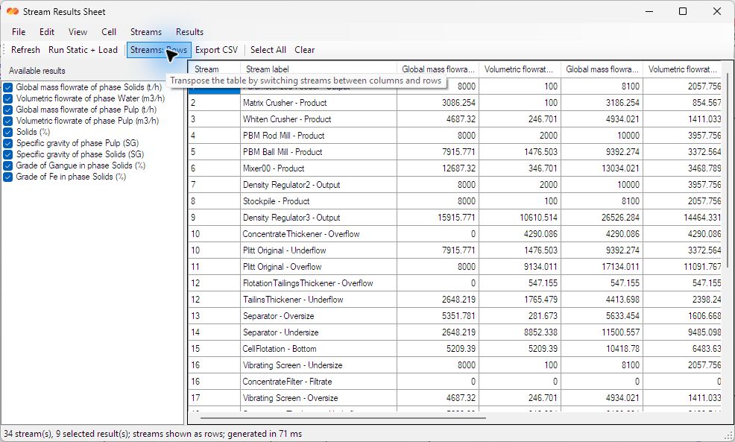
Task: Select the Separator - Oversize cell
Action: click(318, 316)
